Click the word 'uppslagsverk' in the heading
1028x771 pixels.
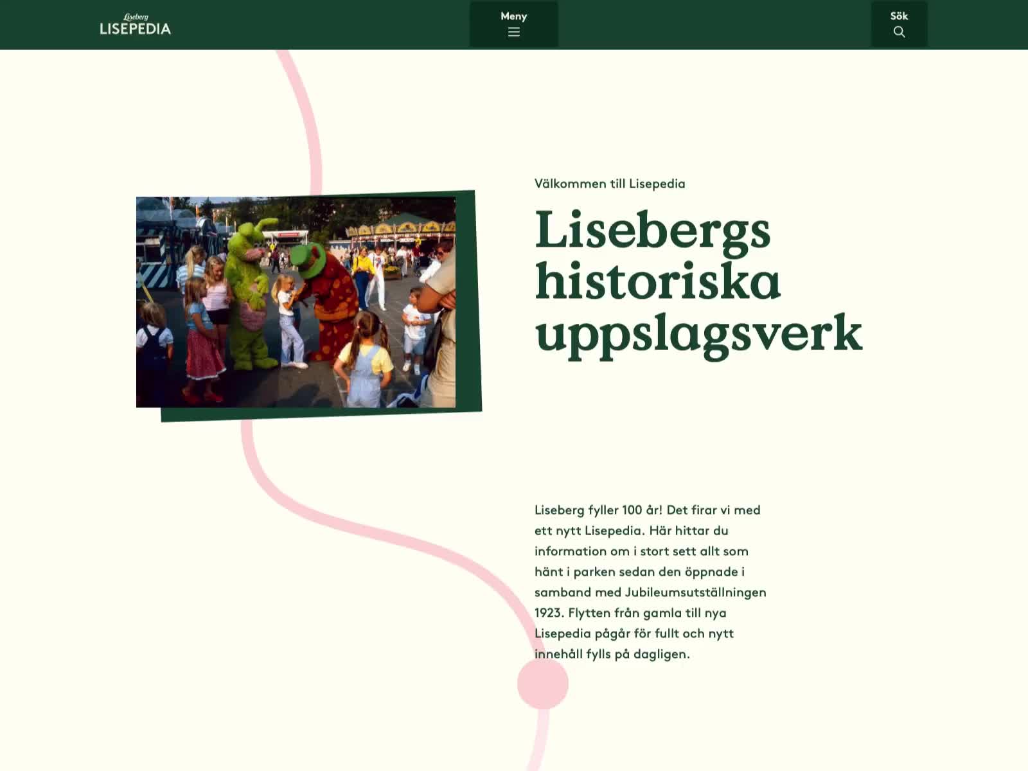pos(698,333)
